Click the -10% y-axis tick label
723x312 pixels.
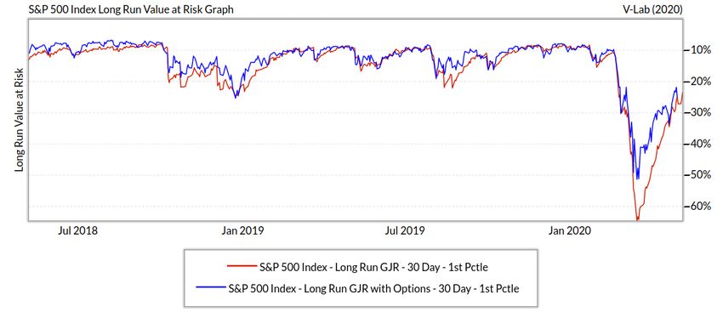pyautogui.click(x=701, y=50)
